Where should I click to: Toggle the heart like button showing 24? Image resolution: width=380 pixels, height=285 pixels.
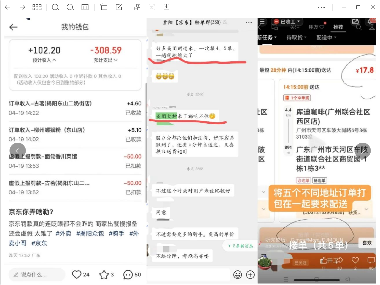[x=77, y=275]
